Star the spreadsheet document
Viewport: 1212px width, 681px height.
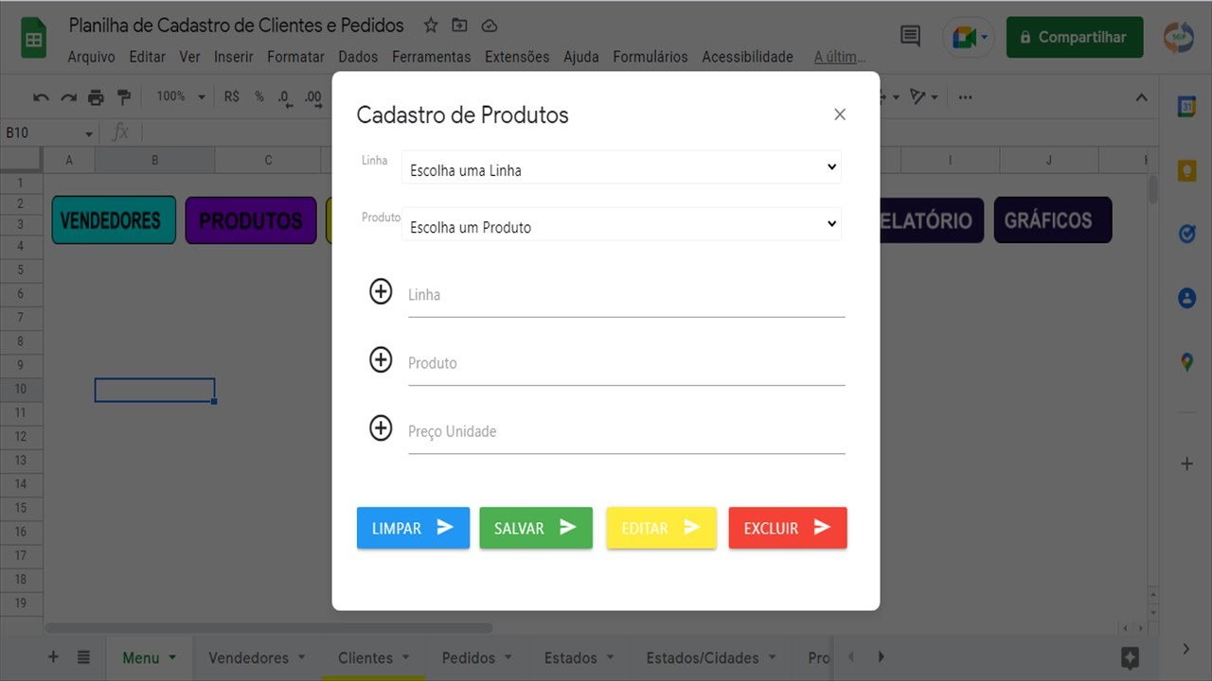pyautogui.click(x=431, y=26)
